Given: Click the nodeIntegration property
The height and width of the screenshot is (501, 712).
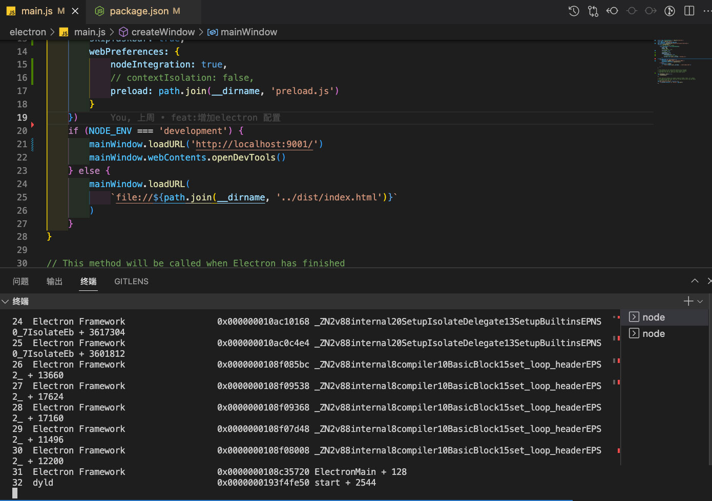Looking at the screenshot, I should [x=151, y=64].
